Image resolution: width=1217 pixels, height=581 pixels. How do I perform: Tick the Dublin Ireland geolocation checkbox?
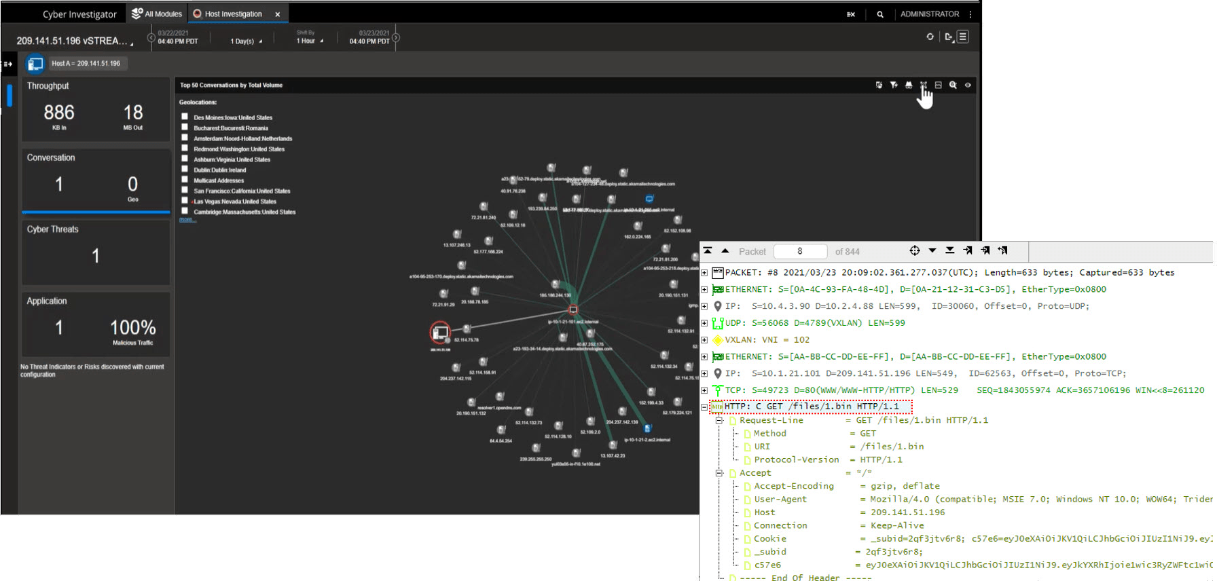pyautogui.click(x=185, y=170)
